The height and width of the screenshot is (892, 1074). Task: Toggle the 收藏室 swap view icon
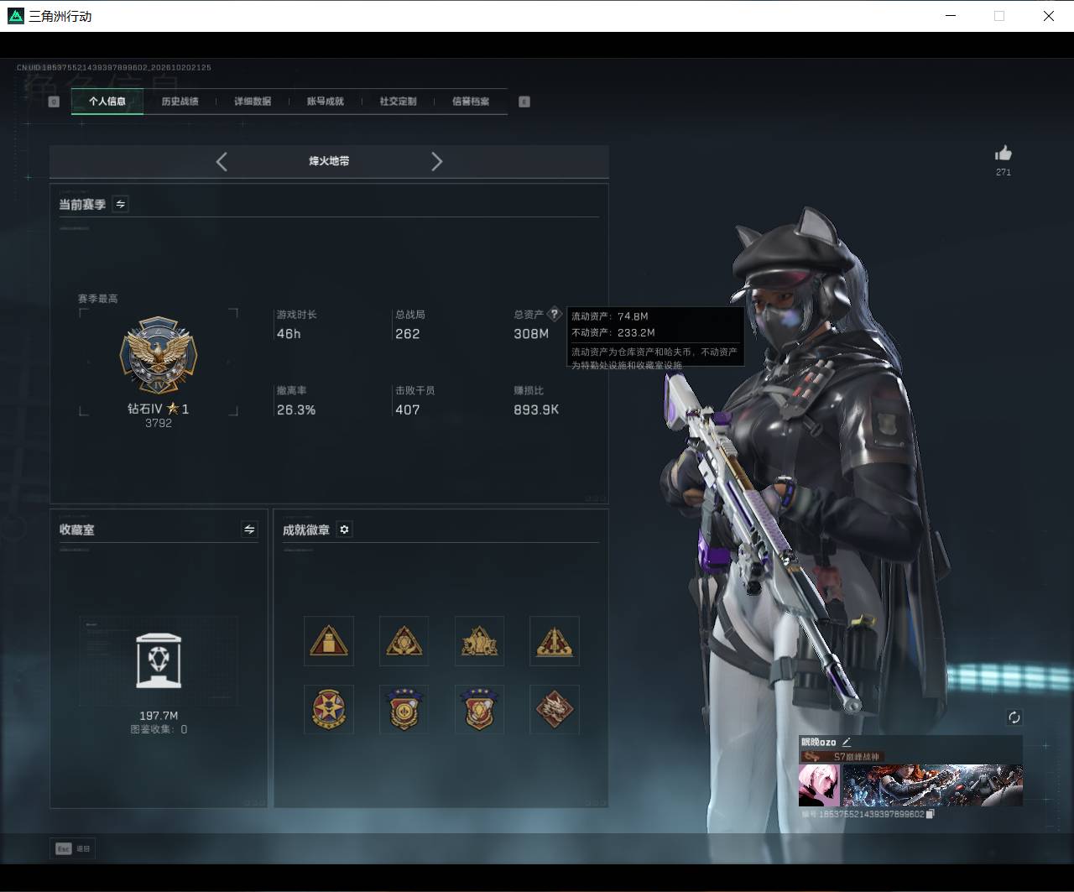(x=249, y=529)
